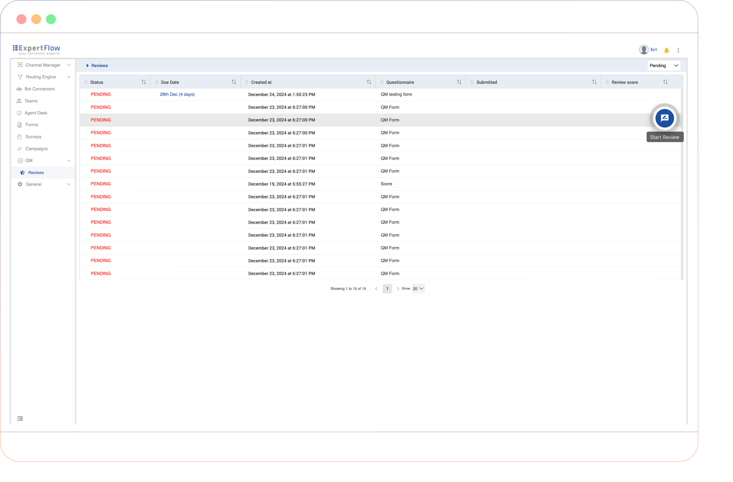Open the three-dot options menu
733x482 pixels.
[x=678, y=50]
